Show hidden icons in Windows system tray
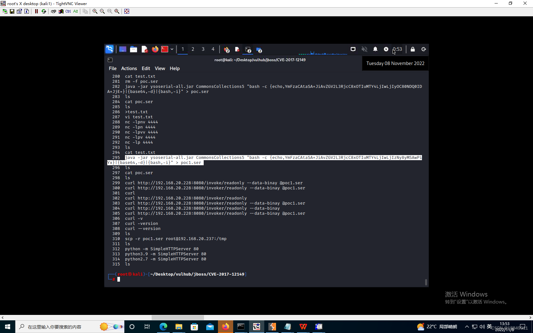 pyautogui.click(x=467, y=327)
